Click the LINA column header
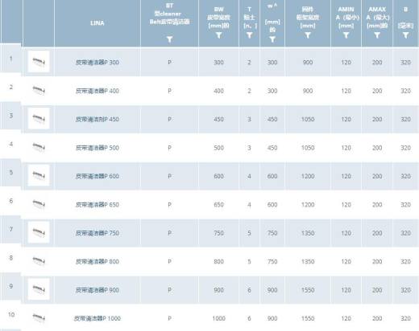Screen dimensions: 419x331 pos(97,23)
